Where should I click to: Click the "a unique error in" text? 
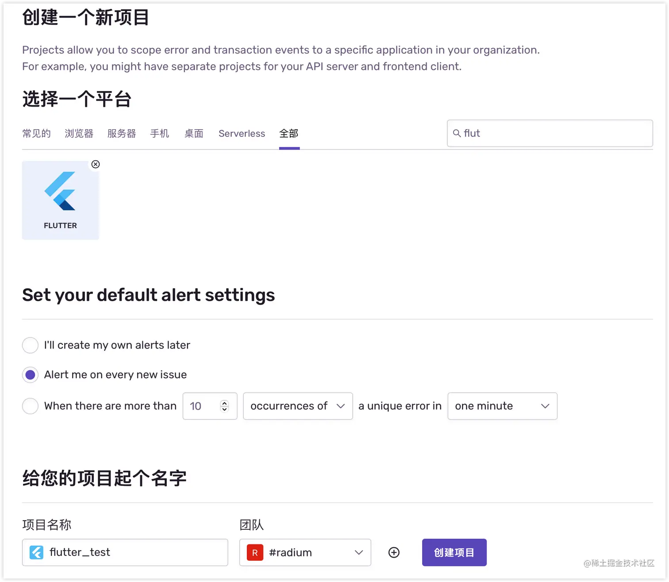(x=400, y=406)
